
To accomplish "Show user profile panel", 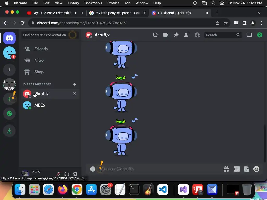I will point(197,35).
